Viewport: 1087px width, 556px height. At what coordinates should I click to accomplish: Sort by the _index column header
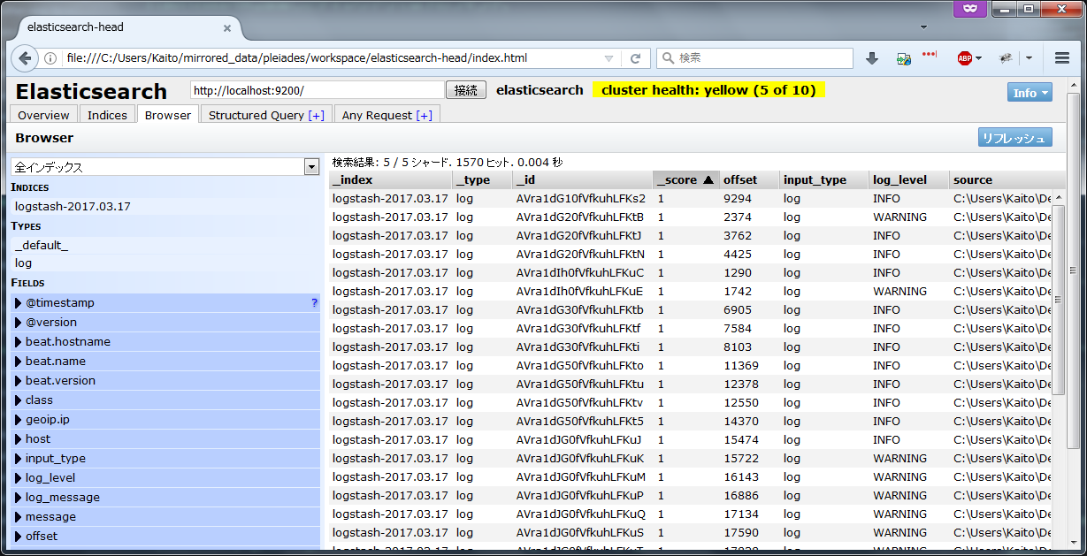[390, 179]
